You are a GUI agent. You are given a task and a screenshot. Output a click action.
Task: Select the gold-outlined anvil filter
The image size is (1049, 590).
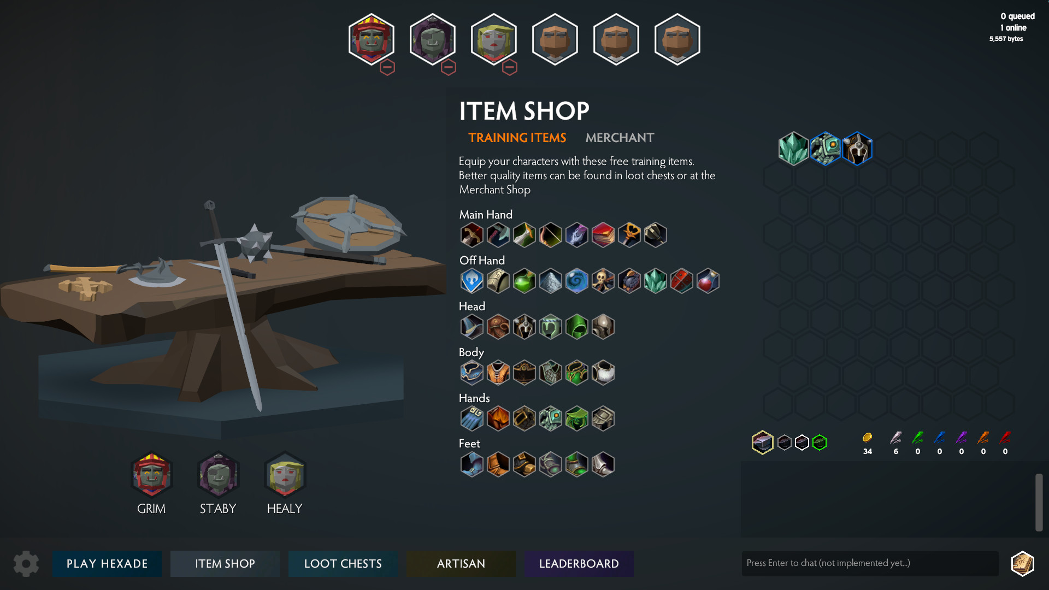[762, 442]
